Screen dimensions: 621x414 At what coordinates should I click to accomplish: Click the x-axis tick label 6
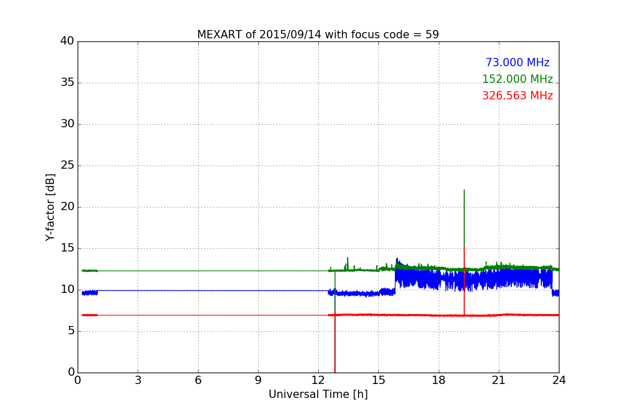click(x=198, y=380)
